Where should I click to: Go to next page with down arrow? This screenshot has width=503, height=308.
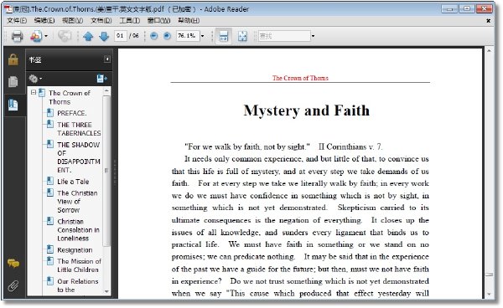pos(104,36)
